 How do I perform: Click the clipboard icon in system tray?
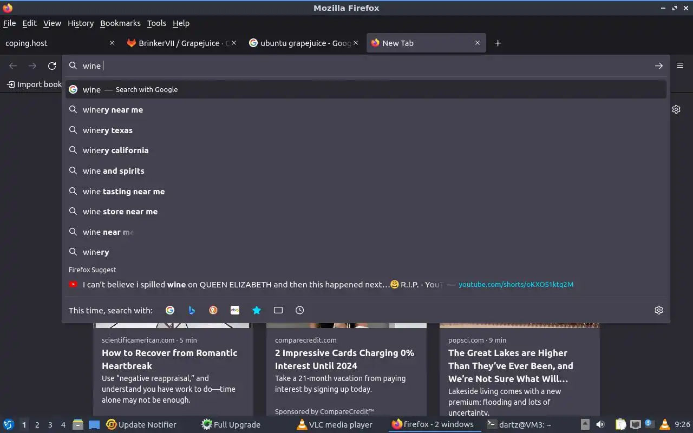pyautogui.click(x=620, y=425)
